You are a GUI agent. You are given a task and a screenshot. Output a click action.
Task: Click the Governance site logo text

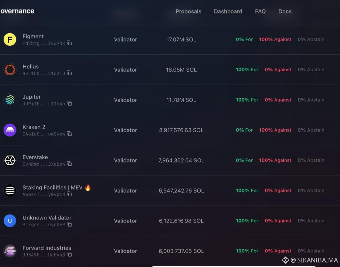[x=17, y=11]
